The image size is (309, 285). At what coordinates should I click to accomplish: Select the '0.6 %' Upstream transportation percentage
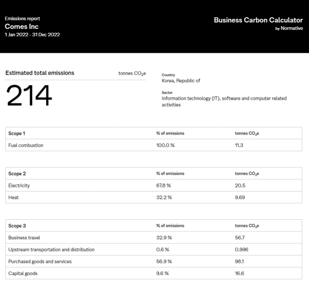(x=163, y=250)
